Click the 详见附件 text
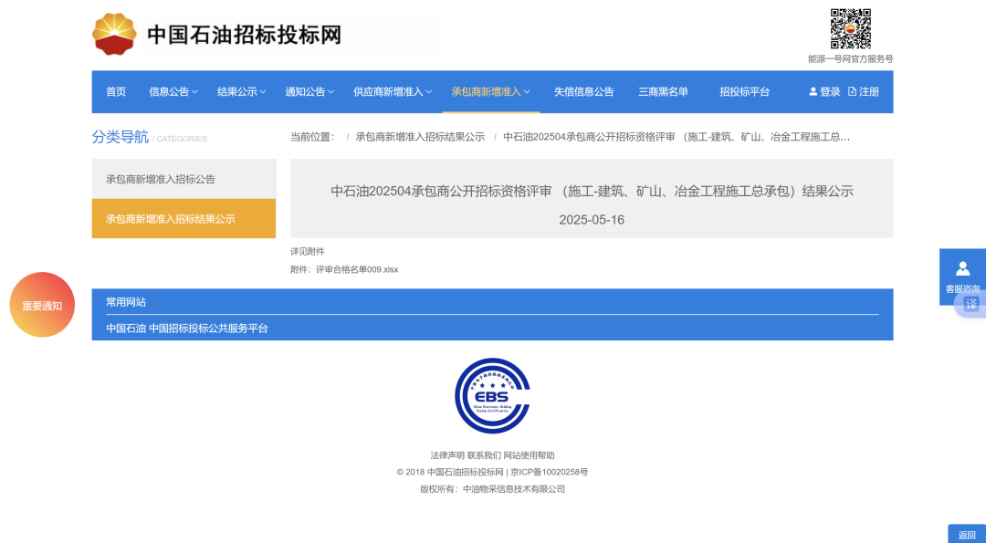The width and height of the screenshot is (986, 543). point(308,251)
